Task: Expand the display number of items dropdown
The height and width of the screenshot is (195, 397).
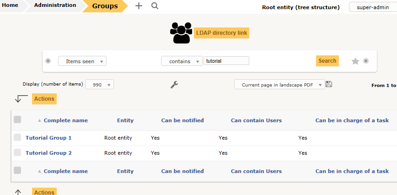Action: point(99,85)
